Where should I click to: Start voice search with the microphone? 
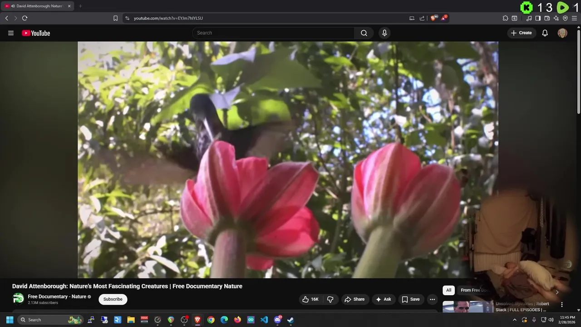[384, 33]
